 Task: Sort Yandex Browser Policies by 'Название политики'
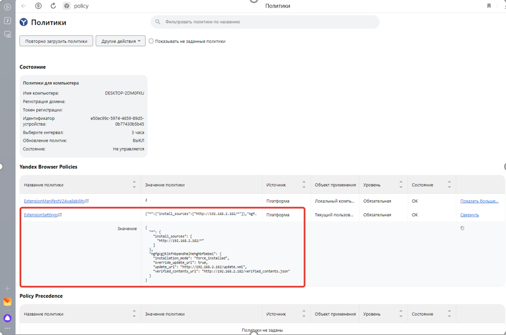134,185
